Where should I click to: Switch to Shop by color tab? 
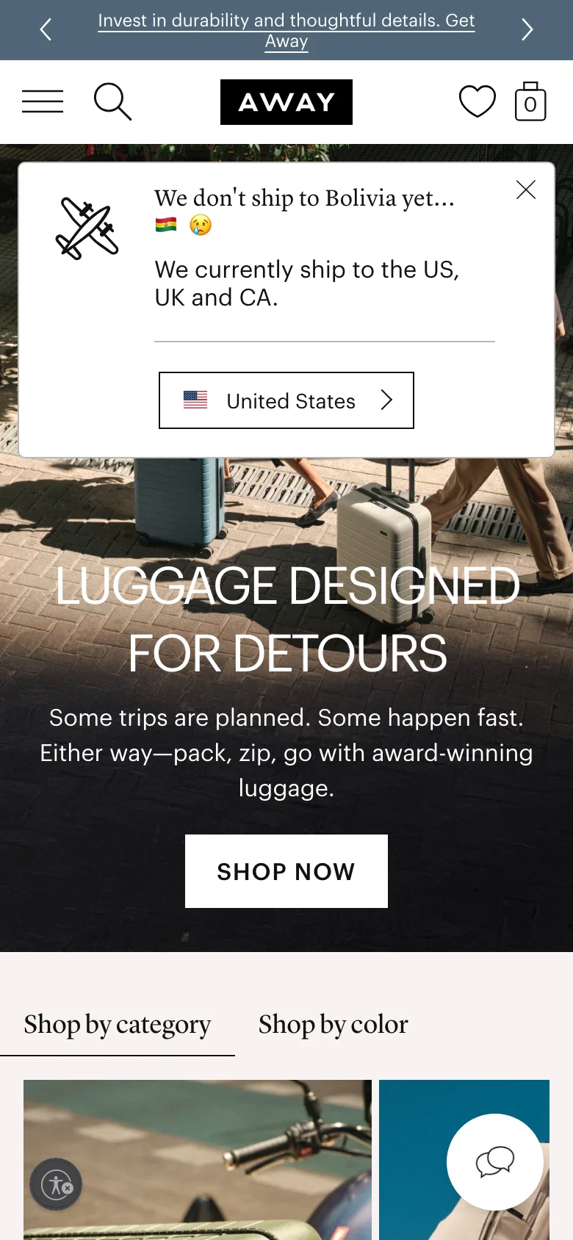(x=333, y=1024)
